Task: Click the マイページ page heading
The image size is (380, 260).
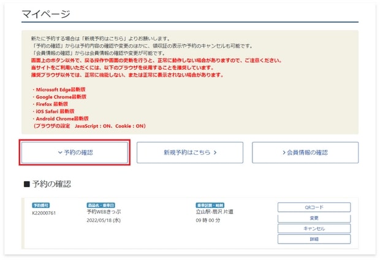Action: (46, 14)
